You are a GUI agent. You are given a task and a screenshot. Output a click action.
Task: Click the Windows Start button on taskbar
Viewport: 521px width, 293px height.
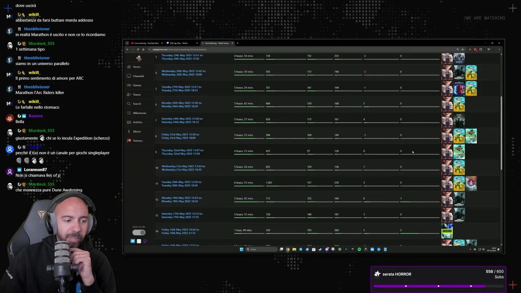[x=241, y=249]
